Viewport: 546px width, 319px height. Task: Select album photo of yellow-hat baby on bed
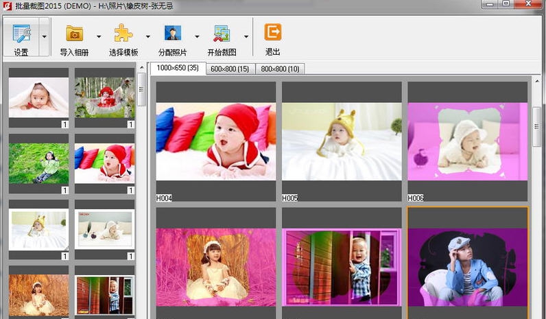(x=38, y=230)
